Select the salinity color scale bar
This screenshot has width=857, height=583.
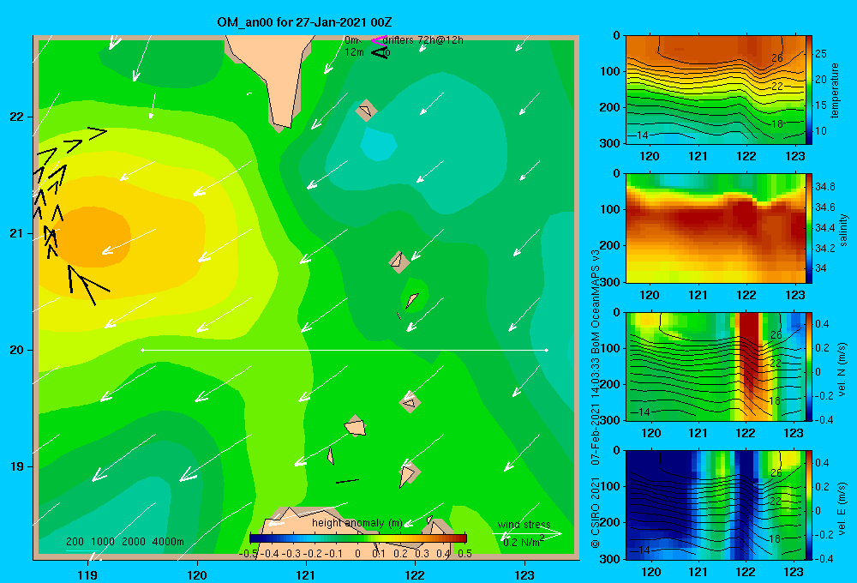pos(808,228)
